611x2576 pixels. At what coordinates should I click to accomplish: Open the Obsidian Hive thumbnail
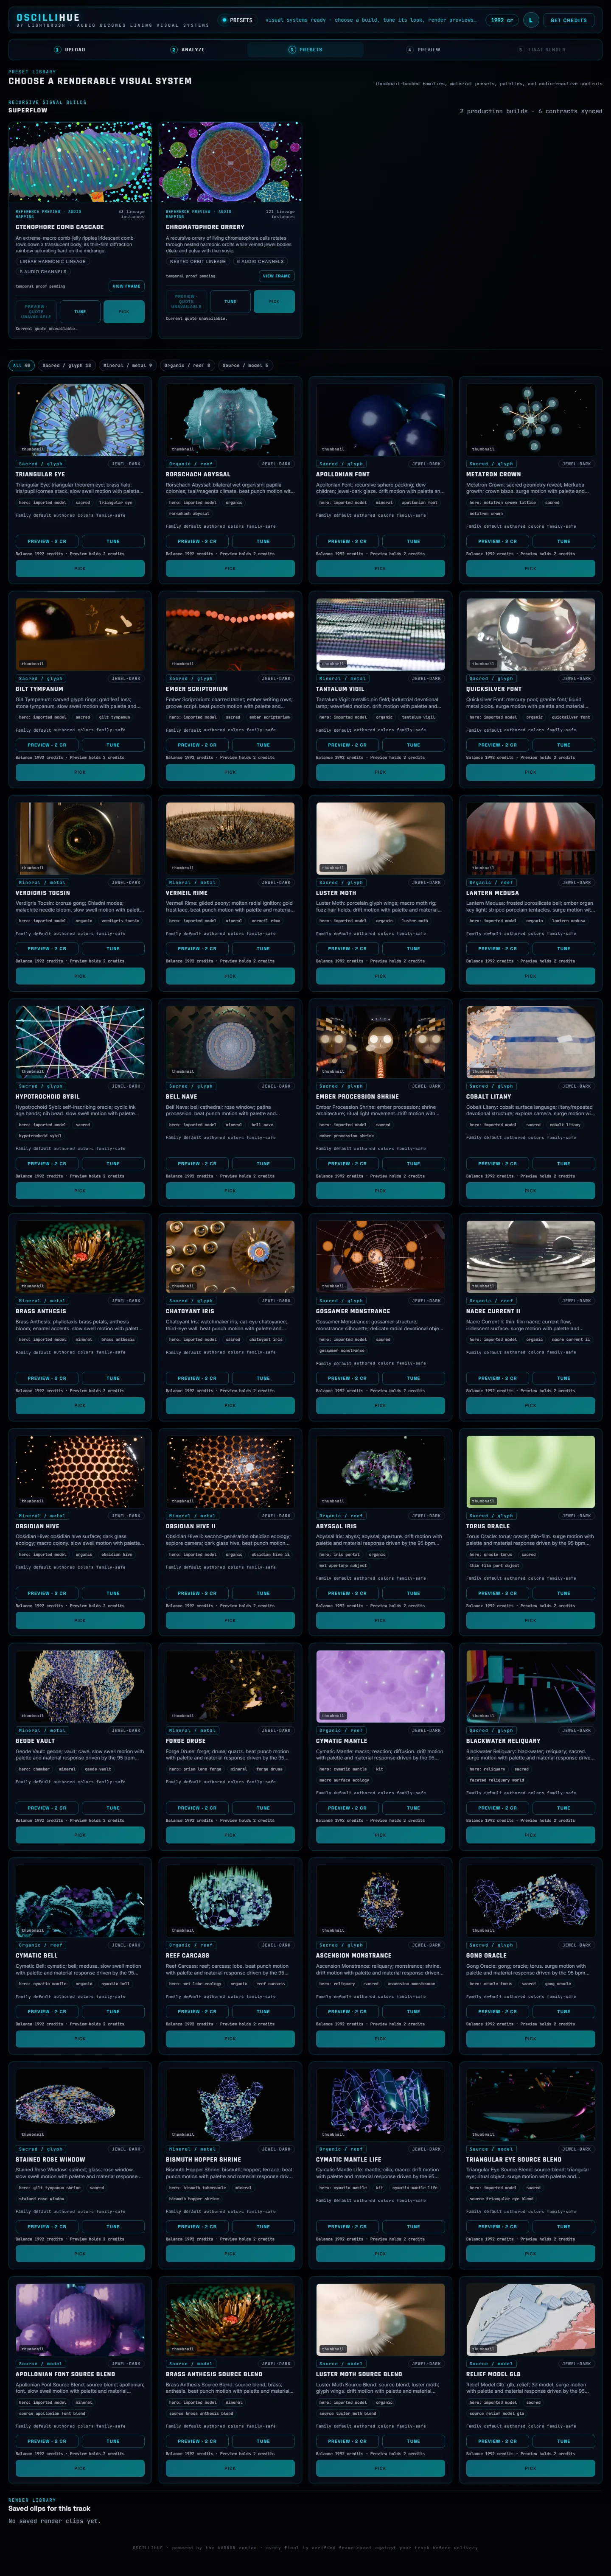coord(80,1471)
